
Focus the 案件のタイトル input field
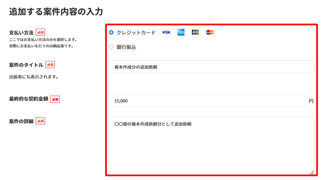pyautogui.click(x=212, y=67)
